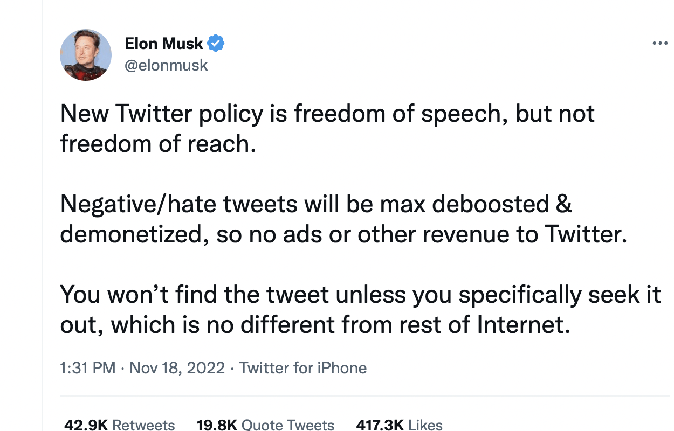This screenshot has height=431, width=674.
Task: View the 417.3K likes count
Action: coord(380,425)
